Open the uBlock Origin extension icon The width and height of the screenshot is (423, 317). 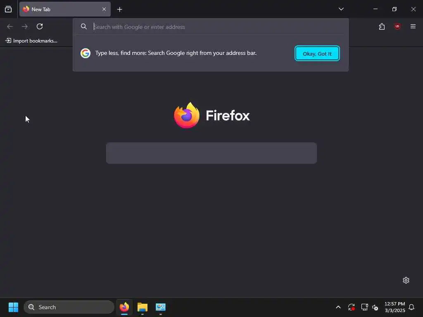pyautogui.click(x=397, y=26)
